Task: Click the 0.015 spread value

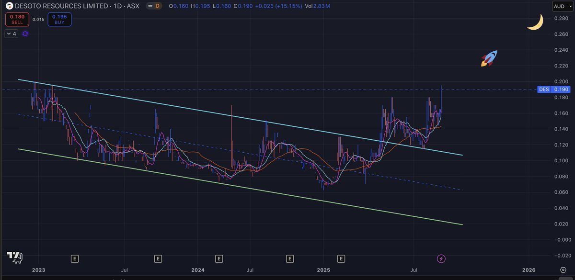Action: (38, 20)
